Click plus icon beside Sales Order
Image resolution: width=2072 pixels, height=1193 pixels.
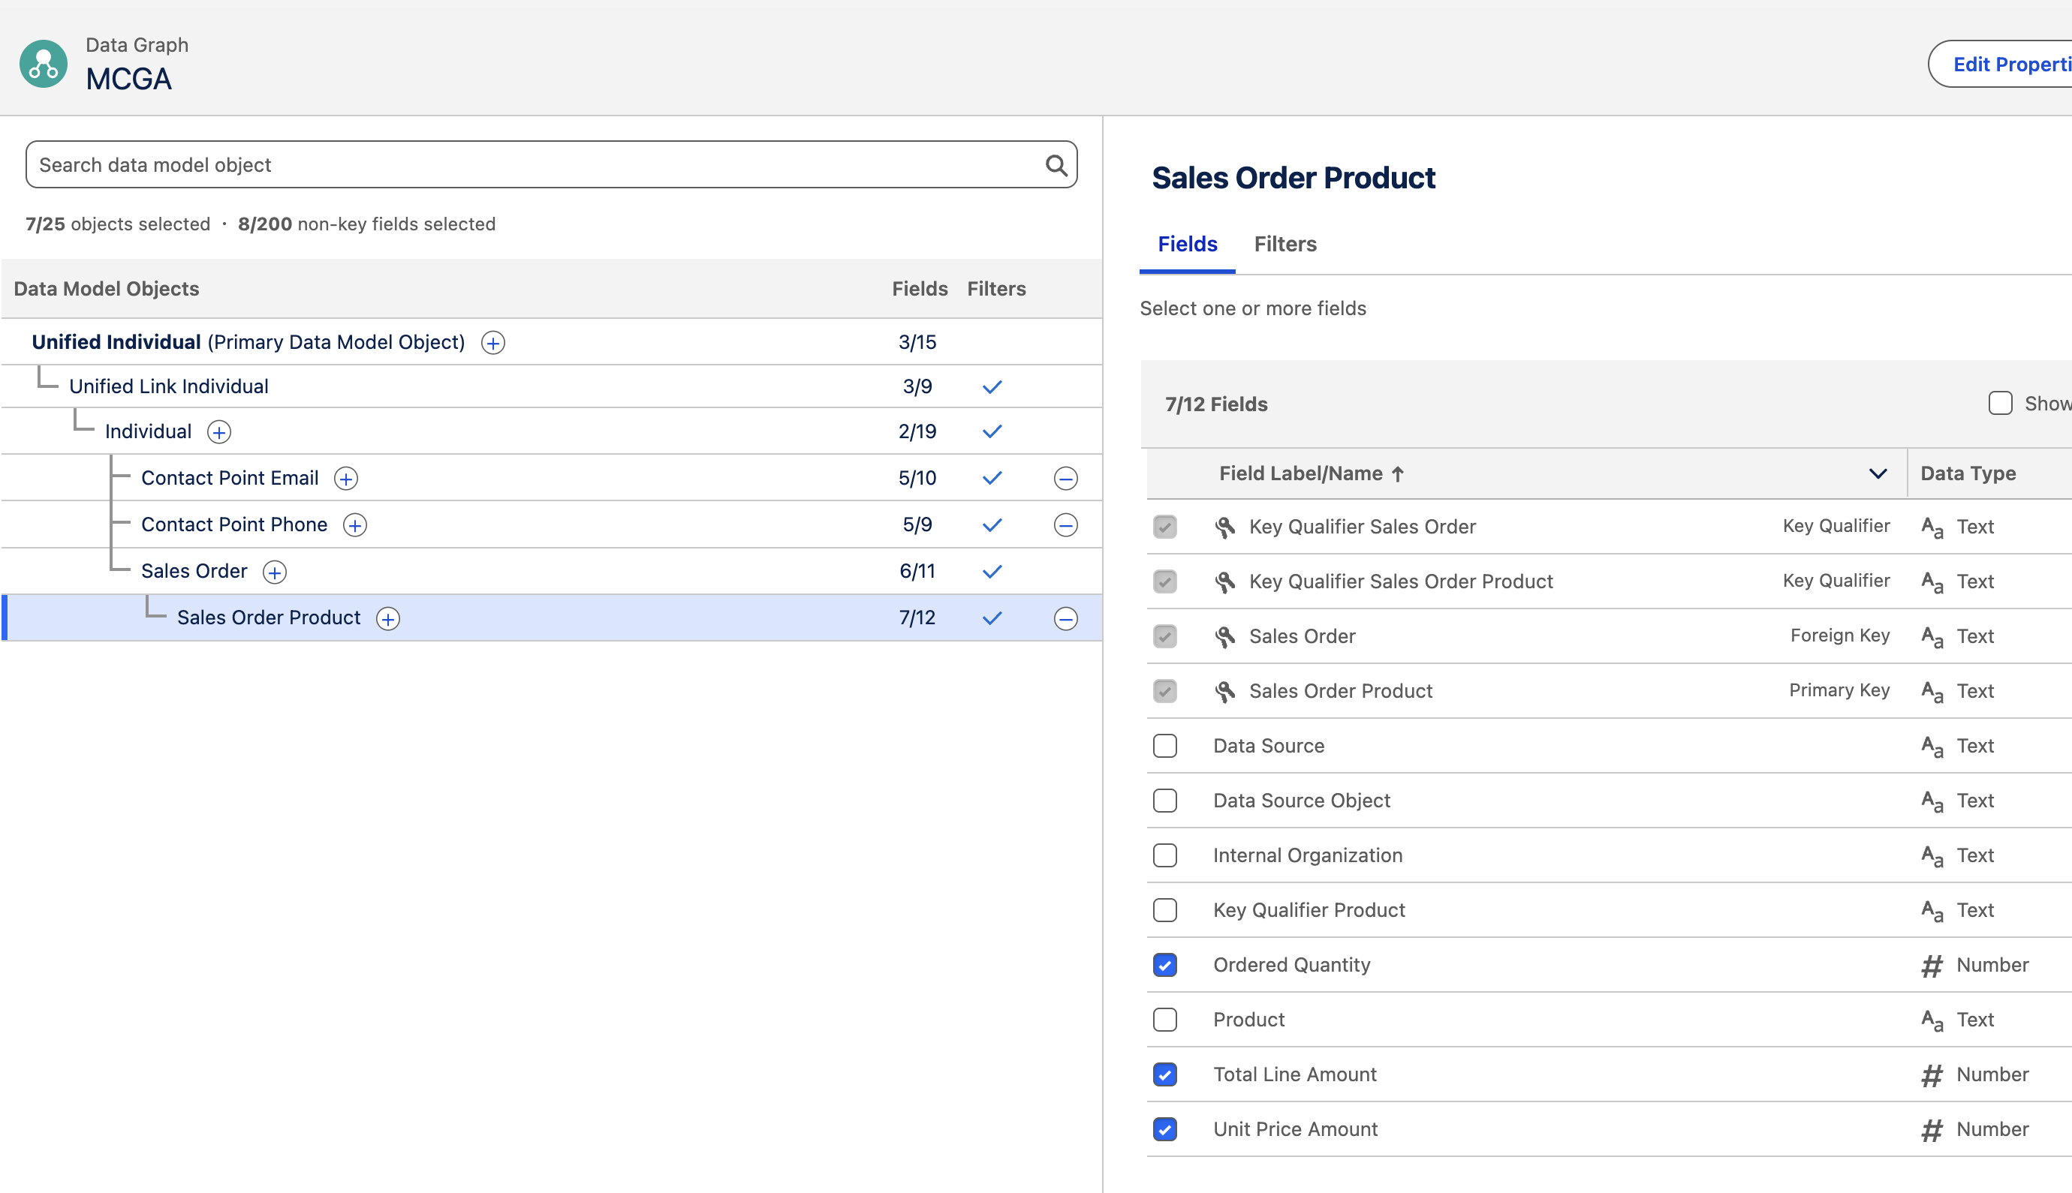[275, 572]
